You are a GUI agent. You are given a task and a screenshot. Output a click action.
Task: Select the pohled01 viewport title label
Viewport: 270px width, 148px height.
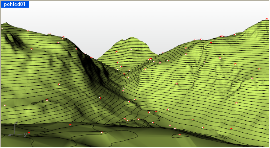click(15, 4)
